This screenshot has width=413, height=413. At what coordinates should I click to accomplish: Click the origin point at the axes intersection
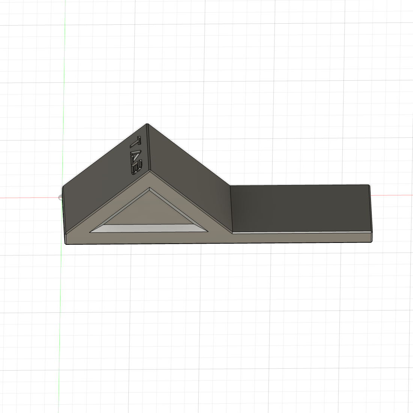point(60,197)
